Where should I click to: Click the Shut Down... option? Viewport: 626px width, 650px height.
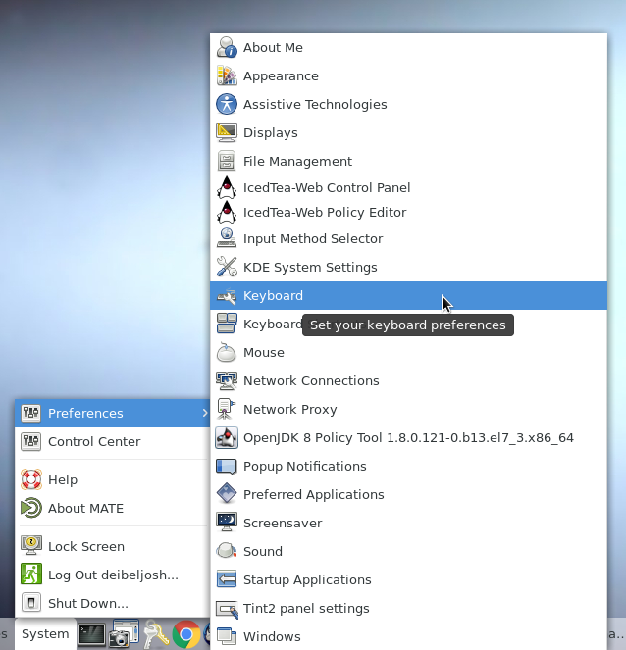click(87, 603)
